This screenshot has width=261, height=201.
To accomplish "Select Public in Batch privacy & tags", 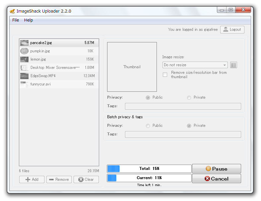I will pyautogui.click(x=148, y=126).
